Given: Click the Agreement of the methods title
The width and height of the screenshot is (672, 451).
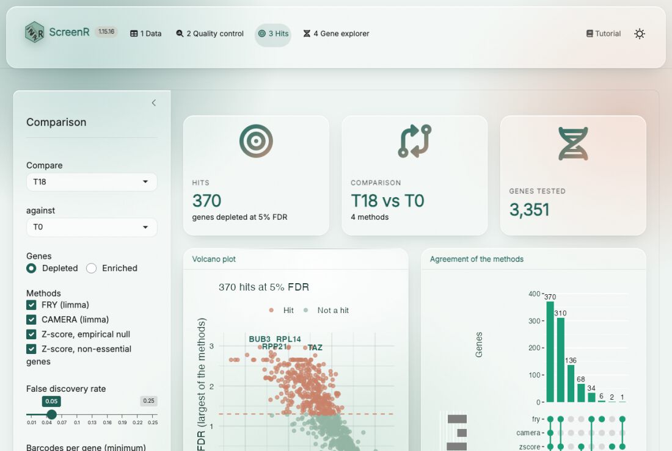Looking at the screenshot, I should 477,259.
